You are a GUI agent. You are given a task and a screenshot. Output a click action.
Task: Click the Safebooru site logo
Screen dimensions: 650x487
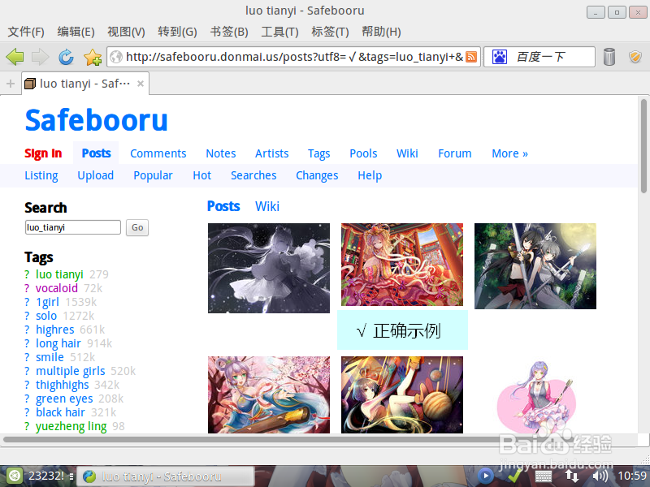tap(96, 120)
